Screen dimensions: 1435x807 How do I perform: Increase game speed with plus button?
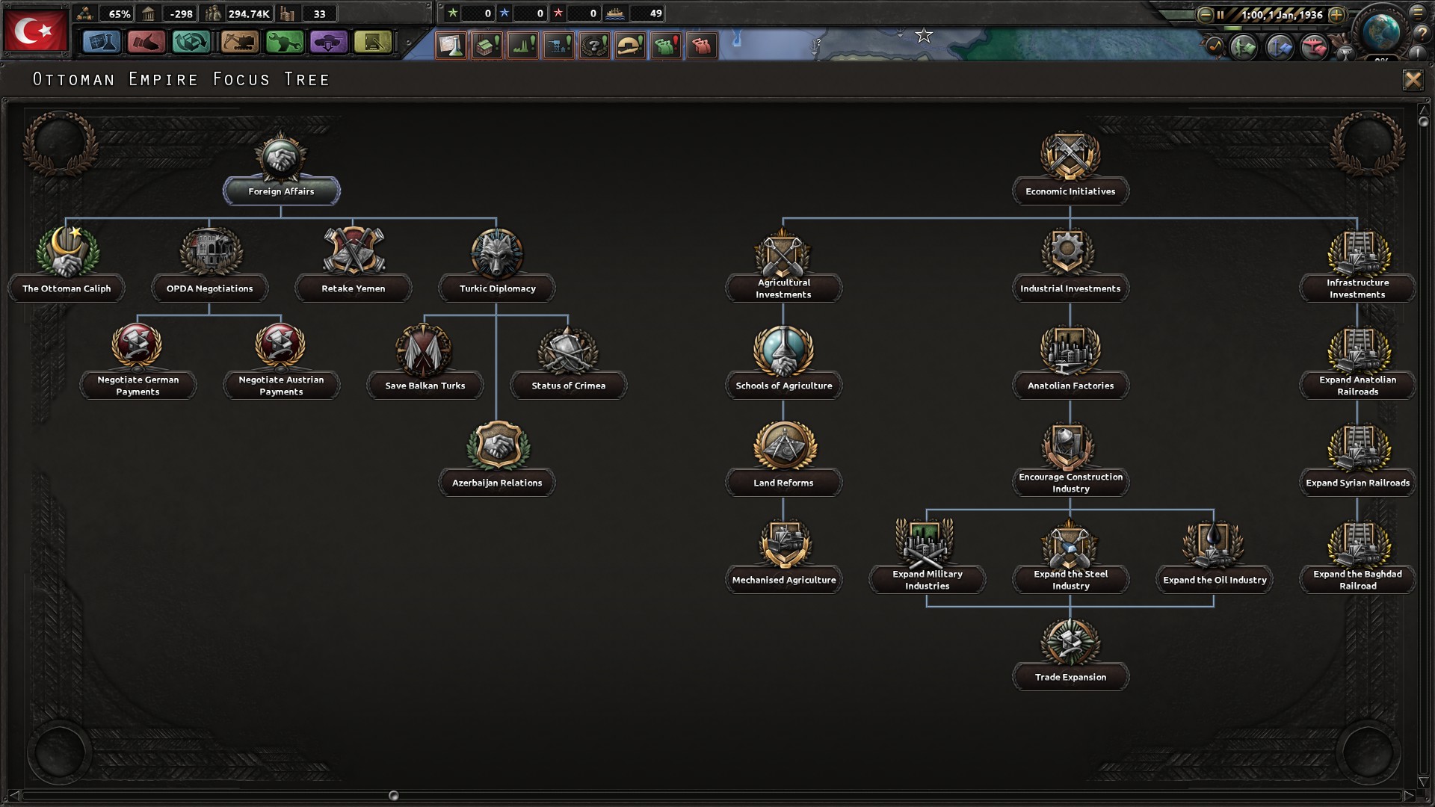coord(1337,14)
